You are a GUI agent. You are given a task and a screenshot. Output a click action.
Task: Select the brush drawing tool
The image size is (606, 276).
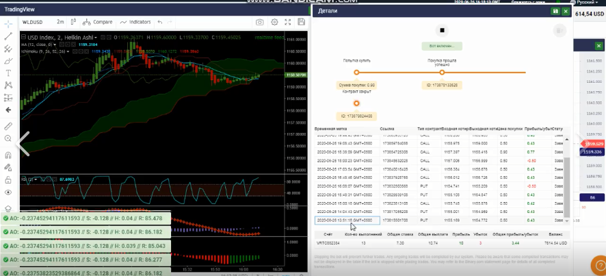click(8, 61)
